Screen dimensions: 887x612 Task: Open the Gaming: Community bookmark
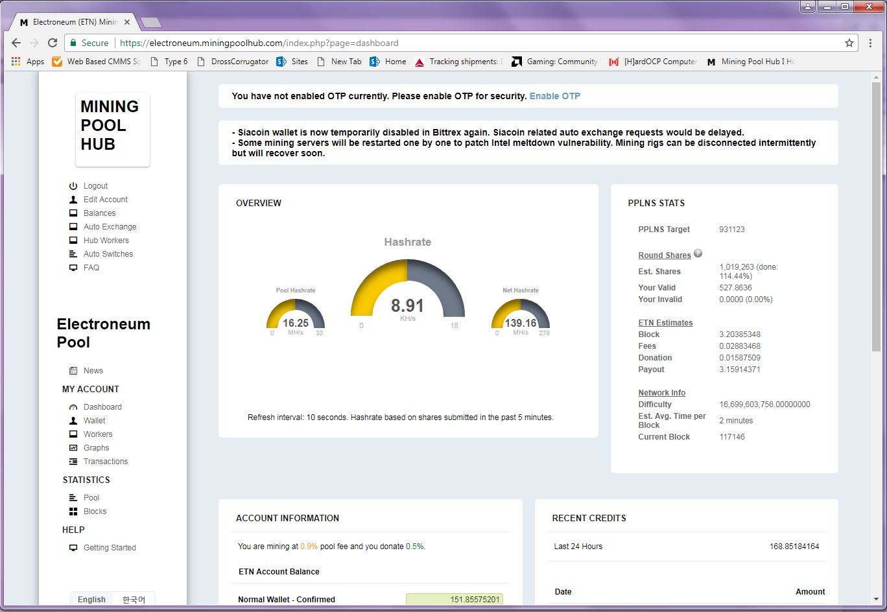click(555, 62)
